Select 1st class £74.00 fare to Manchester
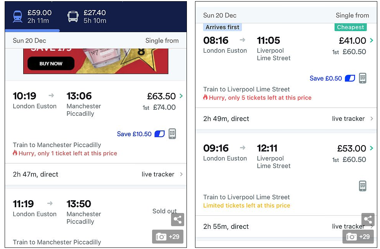The height and width of the screenshot is (249, 380). [164, 107]
